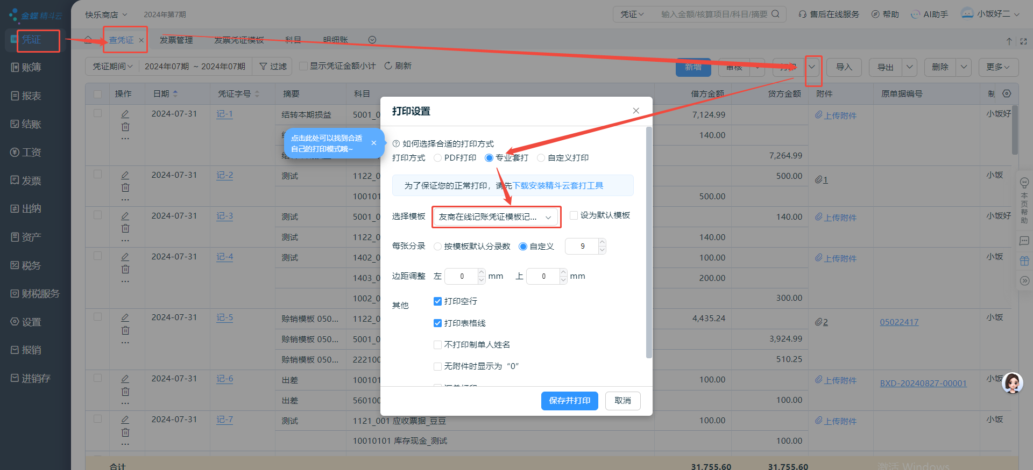Click the delete trash icon for voucher 记-2

pyautogui.click(x=125, y=187)
